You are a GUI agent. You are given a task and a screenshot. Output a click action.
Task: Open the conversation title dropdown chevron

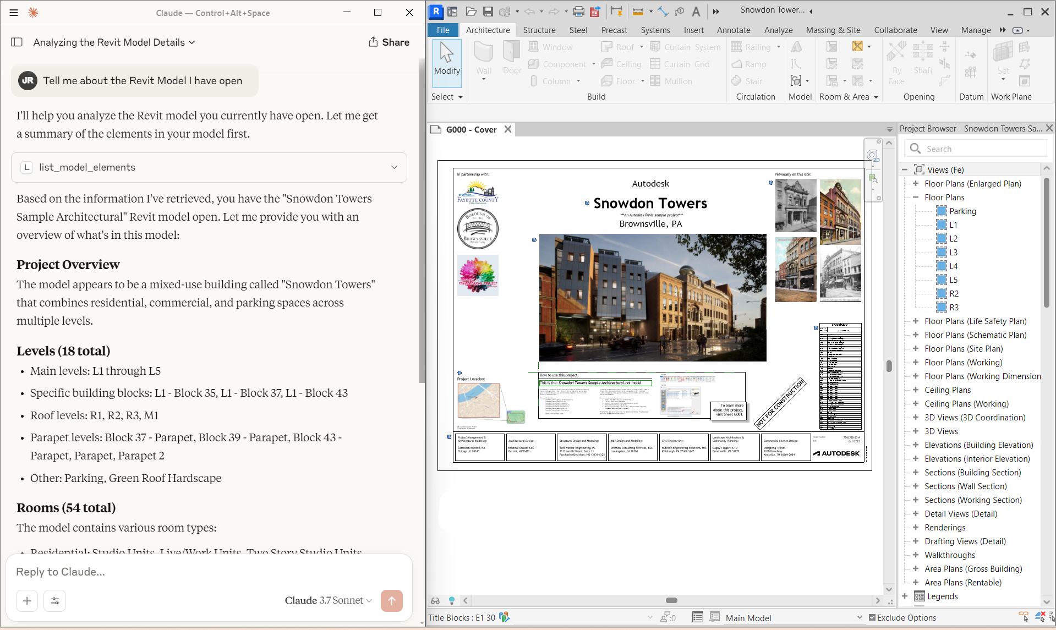tap(192, 42)
